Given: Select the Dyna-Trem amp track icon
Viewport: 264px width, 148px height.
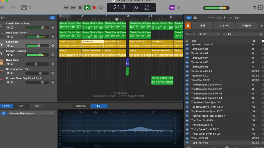Looking at the screenshot, I should coord(2,62).
